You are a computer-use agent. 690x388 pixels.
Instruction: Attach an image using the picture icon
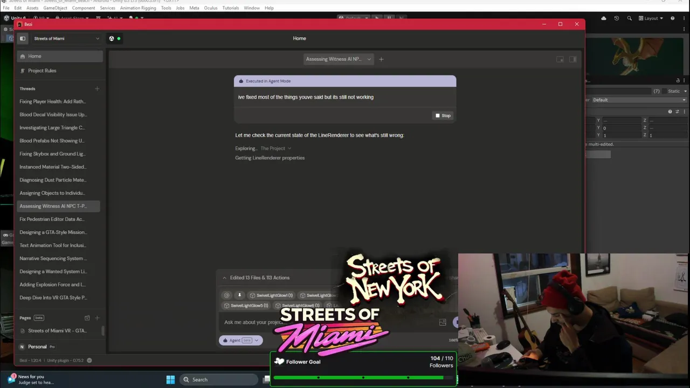pos(443,322)
